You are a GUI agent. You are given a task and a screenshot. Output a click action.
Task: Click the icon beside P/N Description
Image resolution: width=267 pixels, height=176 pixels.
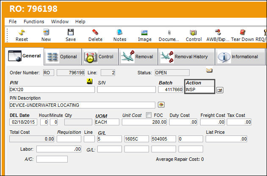pos(161,105)
